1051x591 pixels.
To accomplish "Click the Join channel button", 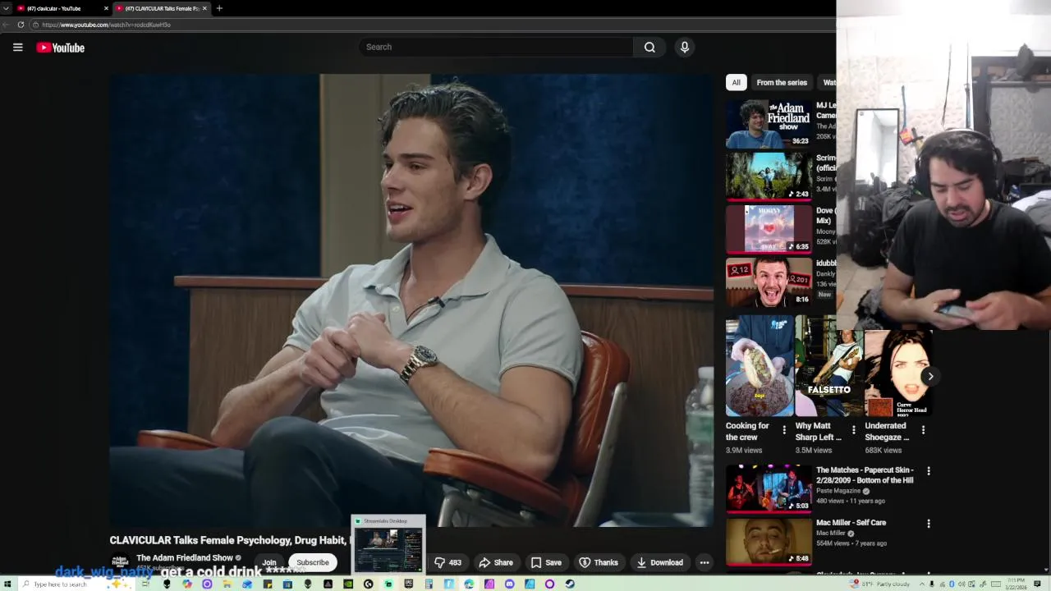I will (268, 562).
